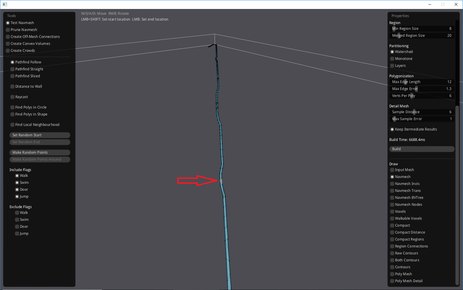
Task: Activate the Create Convex Volumes tool
Action: click(x=8, y=43)
